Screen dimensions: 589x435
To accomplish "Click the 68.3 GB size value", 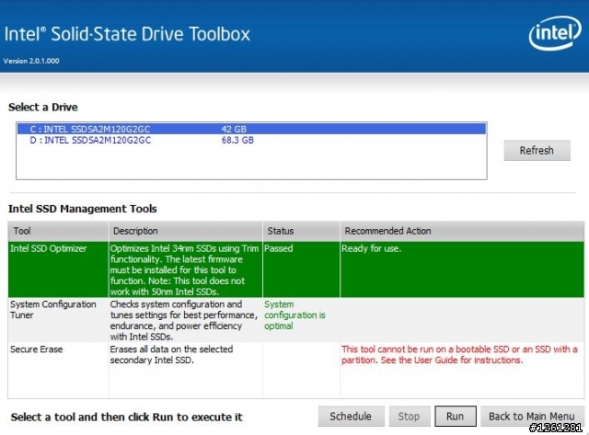I will tap(237, 141).
